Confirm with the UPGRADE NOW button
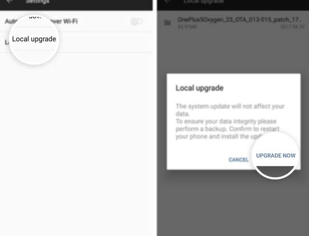 pyautogui.click(x=276, y=156)
